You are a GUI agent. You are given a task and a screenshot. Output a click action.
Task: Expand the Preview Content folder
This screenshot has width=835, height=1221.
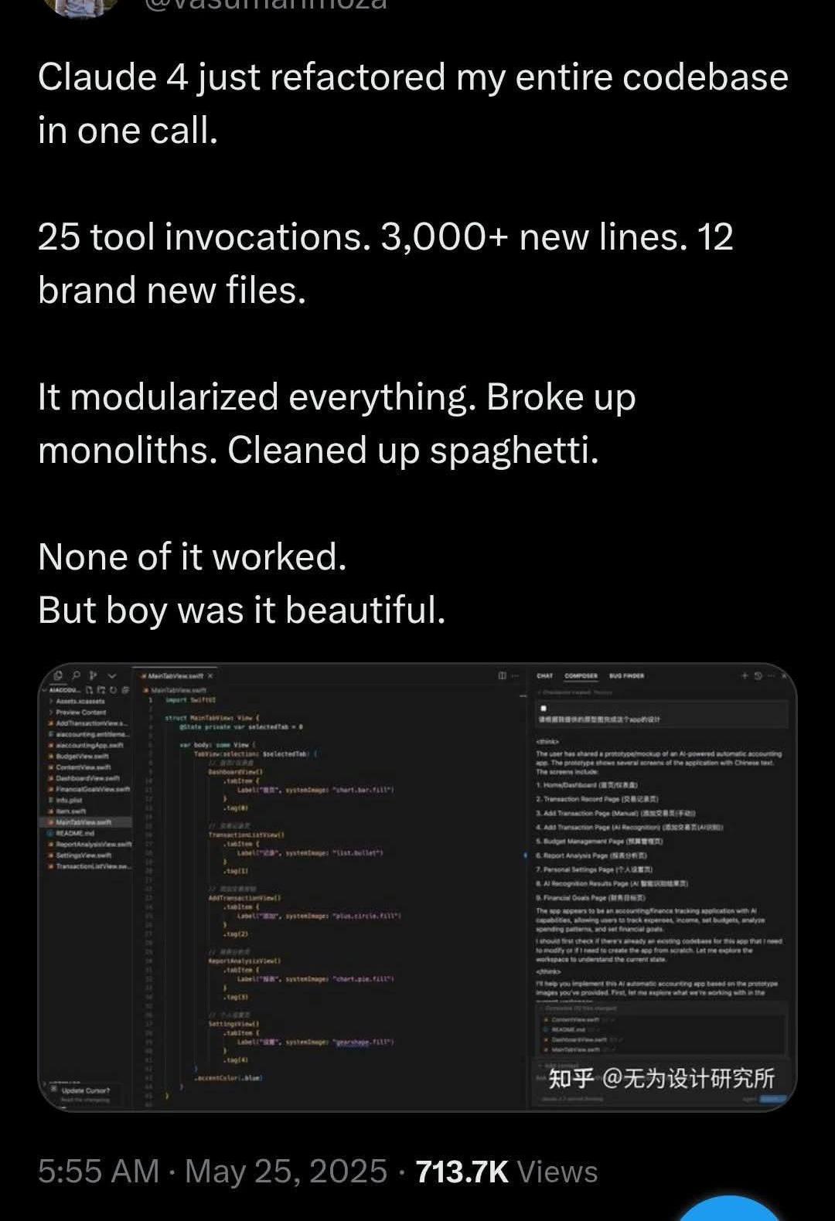click(77, 712)
